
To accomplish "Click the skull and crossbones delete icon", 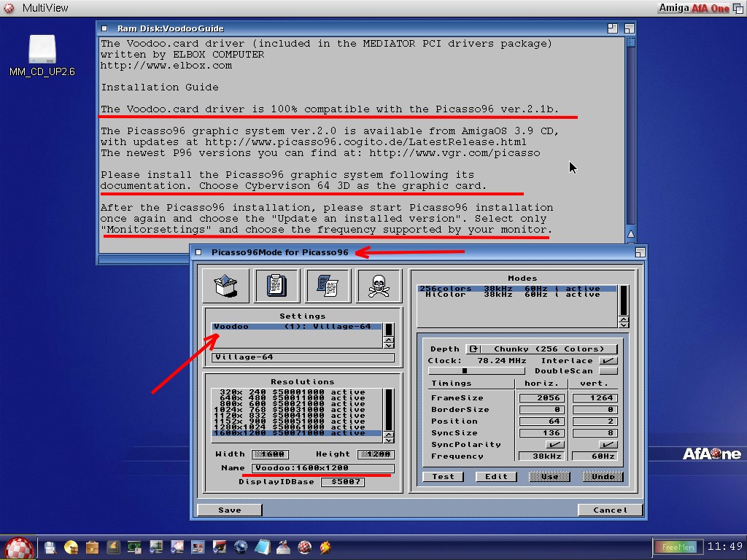I will [379, 286].
